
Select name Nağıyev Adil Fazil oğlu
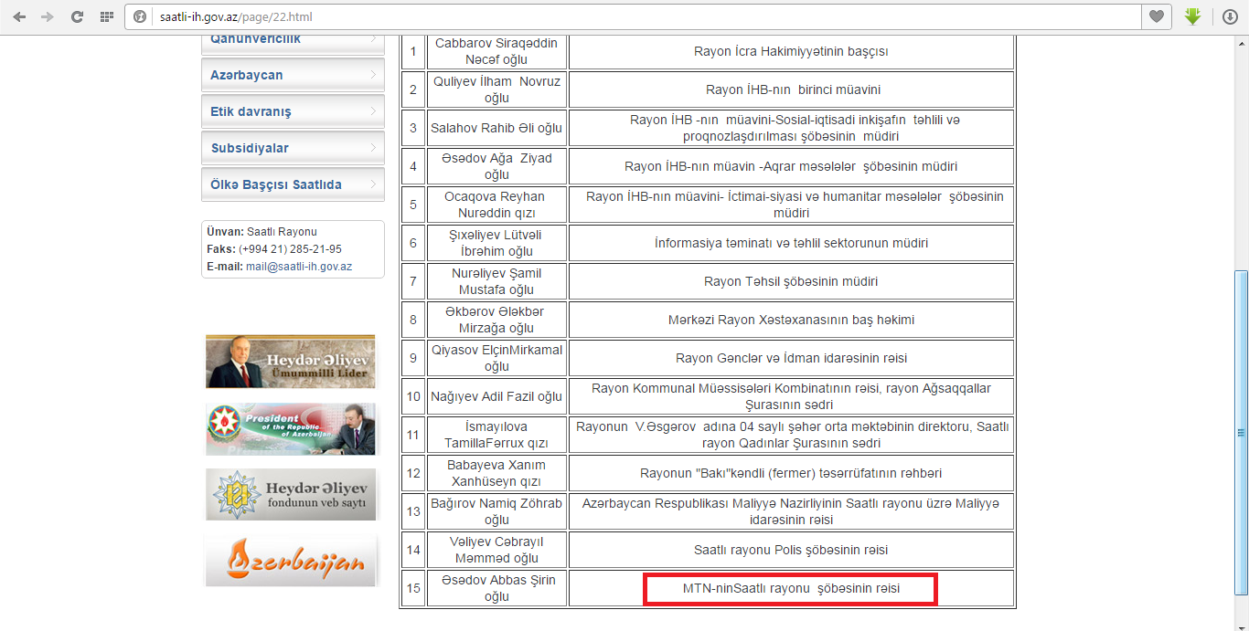tap(496, 396)
